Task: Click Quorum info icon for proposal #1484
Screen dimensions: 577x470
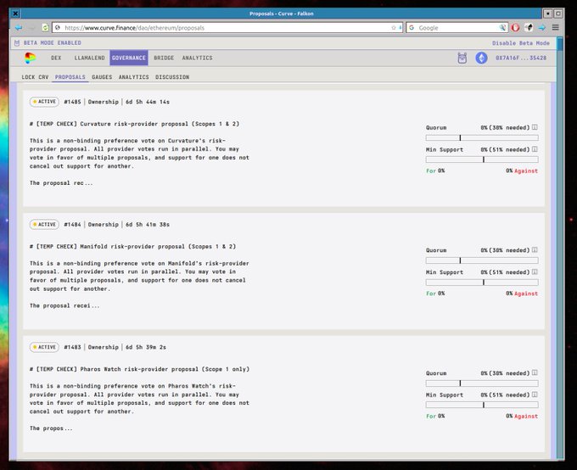Action: coord(535,250)
